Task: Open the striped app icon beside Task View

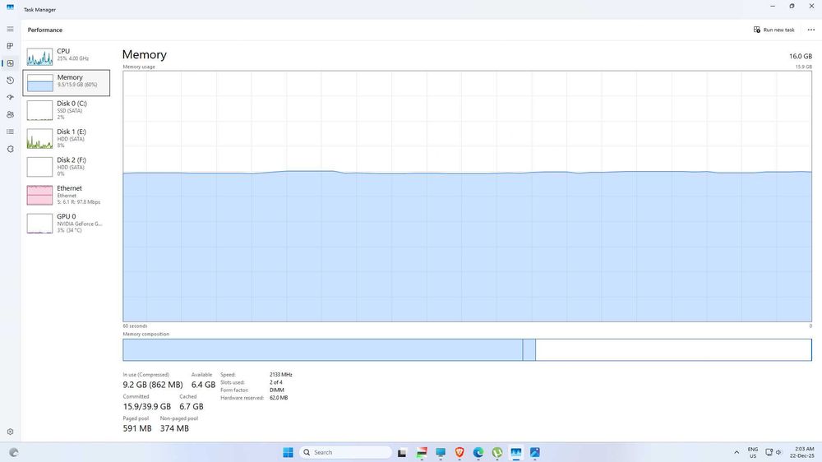Action: pyautogui.click(x=422, y=452)
